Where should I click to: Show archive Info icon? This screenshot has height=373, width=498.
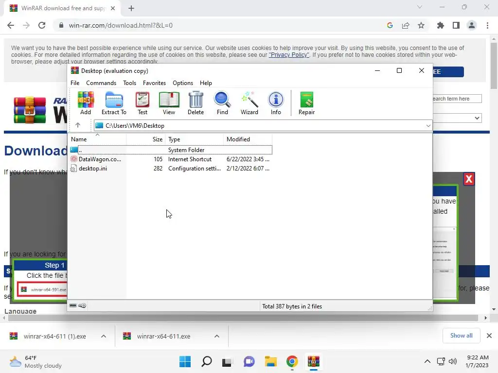pos(276,103)
